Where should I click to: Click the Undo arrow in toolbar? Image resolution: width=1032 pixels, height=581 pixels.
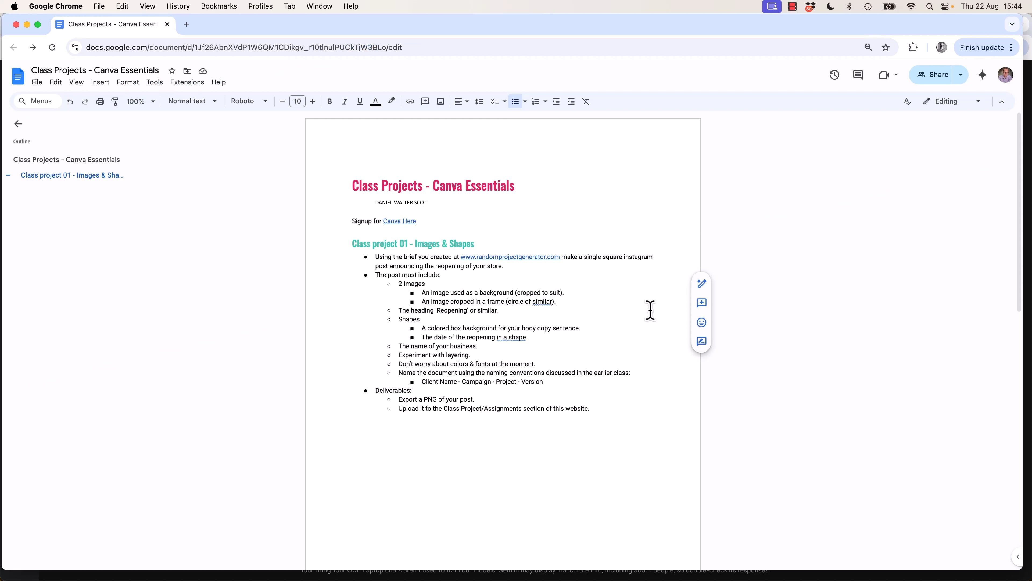(x=70, y=101)
